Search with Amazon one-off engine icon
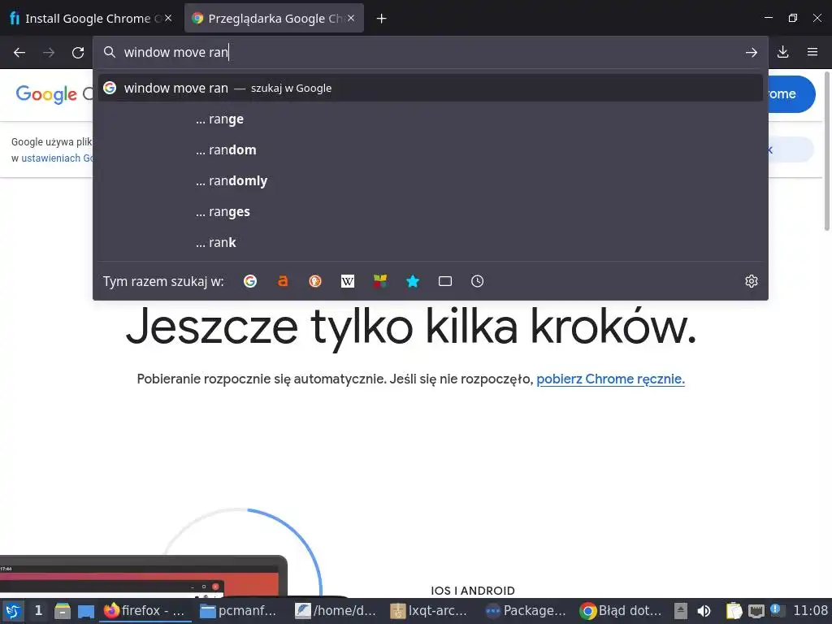832x624 pixels. [283, 281]
